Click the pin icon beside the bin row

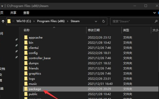16,40
